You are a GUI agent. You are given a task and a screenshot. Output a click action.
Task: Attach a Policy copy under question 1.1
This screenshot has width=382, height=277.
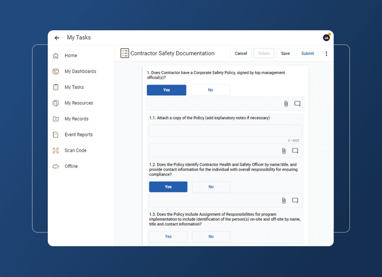pyautogui.click(x=284, y=151)
